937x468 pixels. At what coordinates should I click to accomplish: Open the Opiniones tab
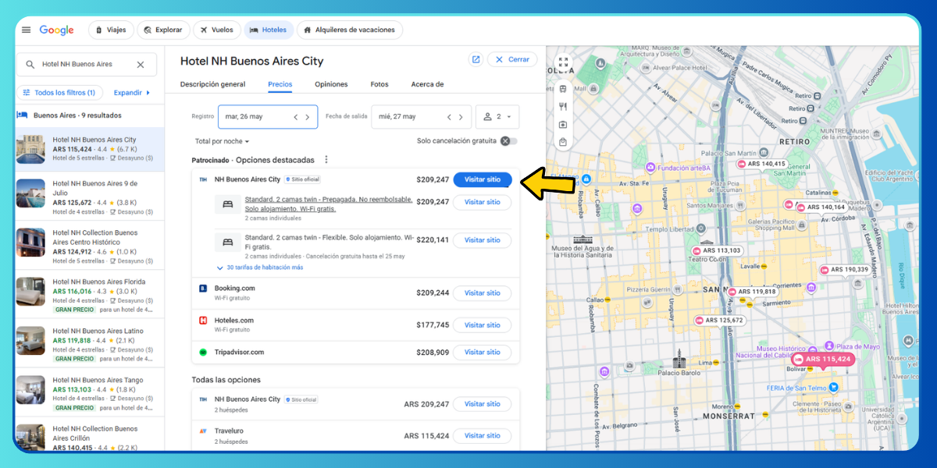[331, 84]
